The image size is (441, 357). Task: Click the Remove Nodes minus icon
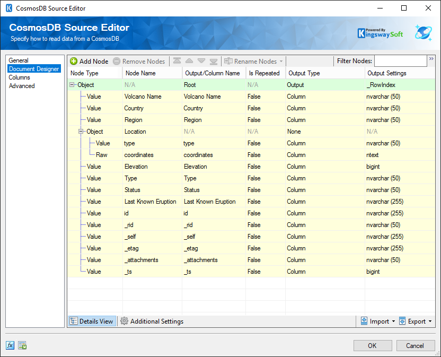pos(117,61)
